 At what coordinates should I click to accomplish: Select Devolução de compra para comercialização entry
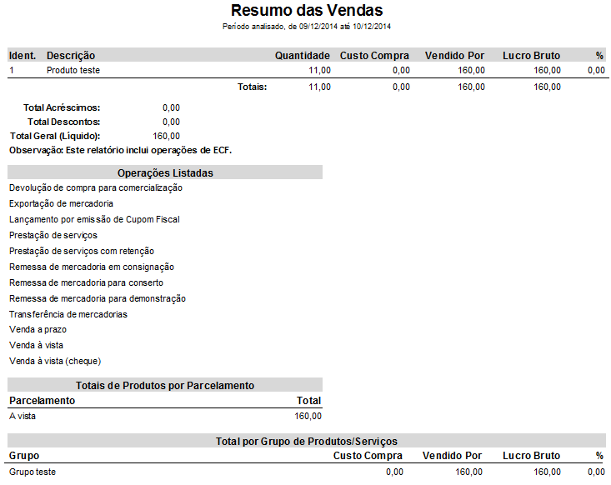click(96, 187)
